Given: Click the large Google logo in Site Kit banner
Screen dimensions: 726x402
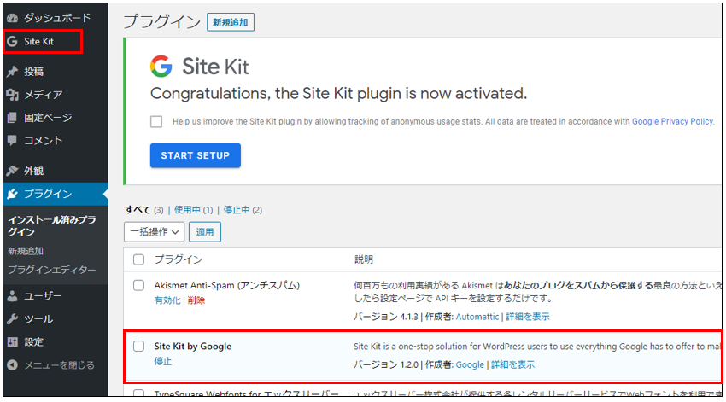Looking at the screenshot, I should tap(161, 67).
